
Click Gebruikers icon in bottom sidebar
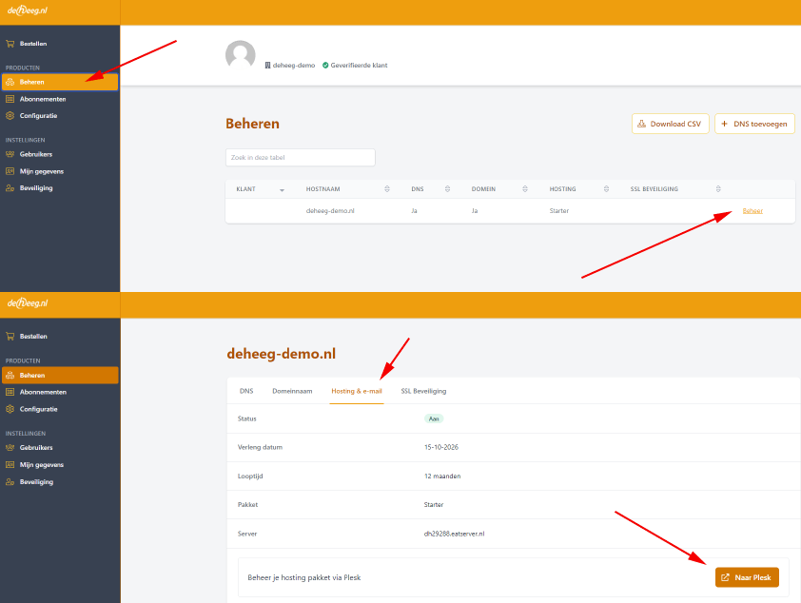(x=10, y=448)
